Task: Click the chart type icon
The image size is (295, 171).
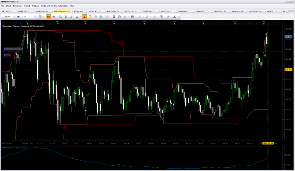Action: click(40, 16)
